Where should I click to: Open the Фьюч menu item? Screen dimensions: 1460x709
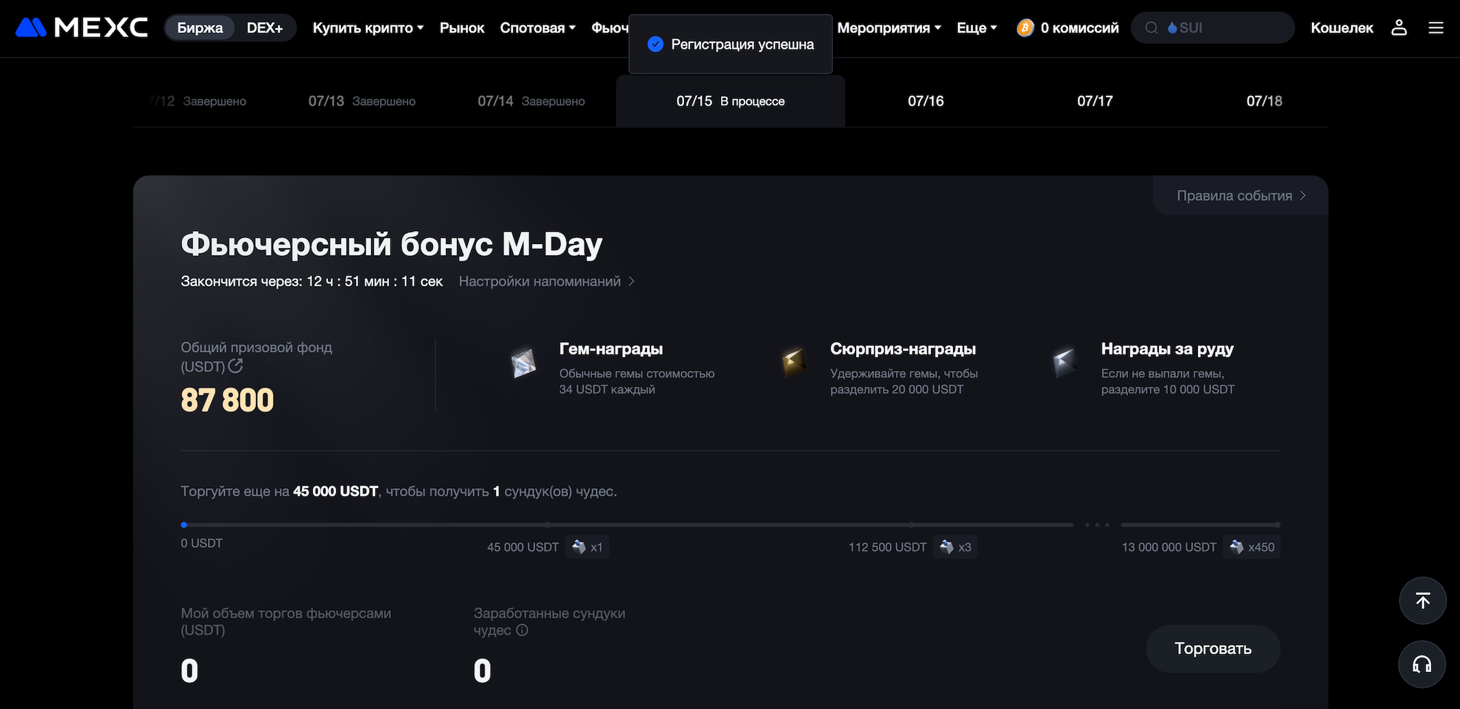pos(610,27)
